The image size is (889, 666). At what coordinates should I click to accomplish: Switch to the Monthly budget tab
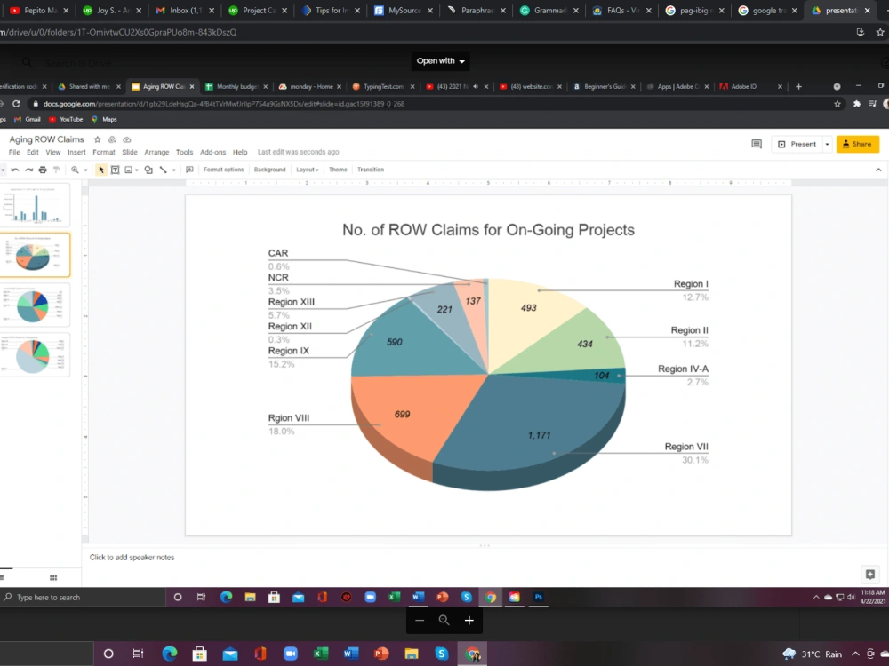(x=236, y=87)
